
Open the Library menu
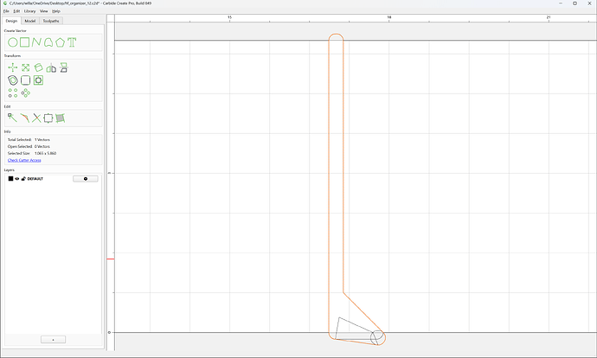pyautogui.click(x=29, y=11)
